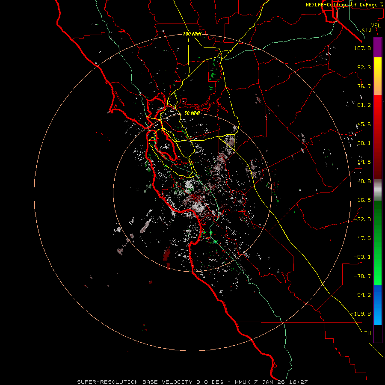Select the -78.7 legend value
The height and width of the screenshot is (385, 385).
(362, 276)
